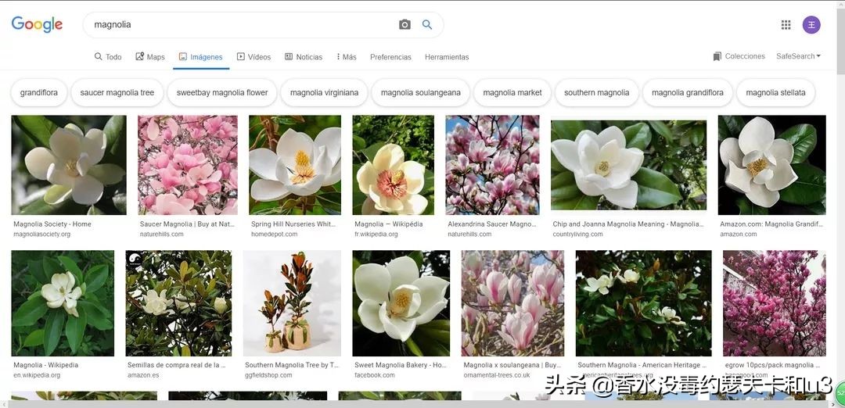This screenshot has height=408, width=845.
Task: Open the Magnolia x soulangeana image
Action: 512,303
